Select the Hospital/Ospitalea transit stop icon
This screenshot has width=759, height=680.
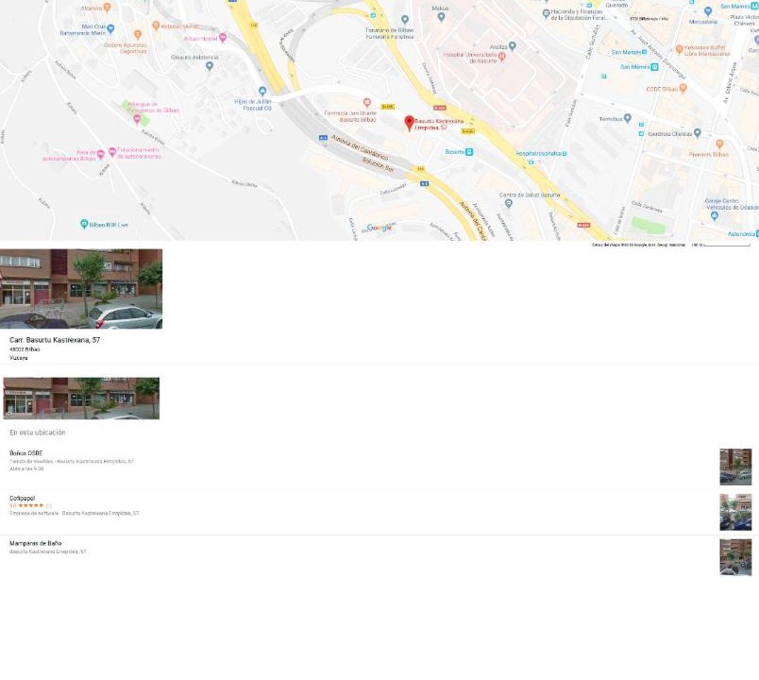tap(565, 154)
